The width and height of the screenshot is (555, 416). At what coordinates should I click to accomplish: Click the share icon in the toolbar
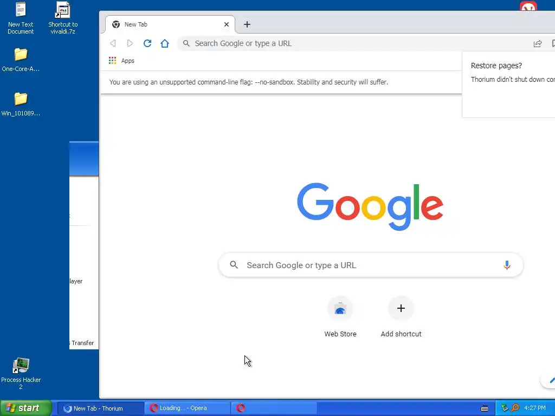[537, 43]
